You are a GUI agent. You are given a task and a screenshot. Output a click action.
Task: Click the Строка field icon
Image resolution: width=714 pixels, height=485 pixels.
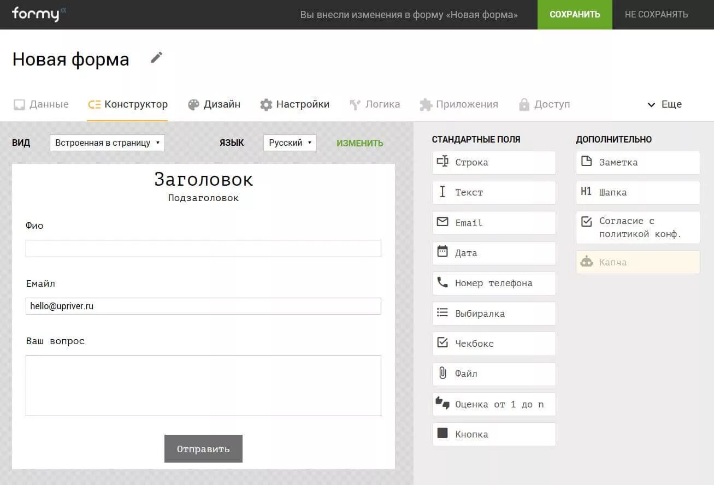(x=442, y=162)
